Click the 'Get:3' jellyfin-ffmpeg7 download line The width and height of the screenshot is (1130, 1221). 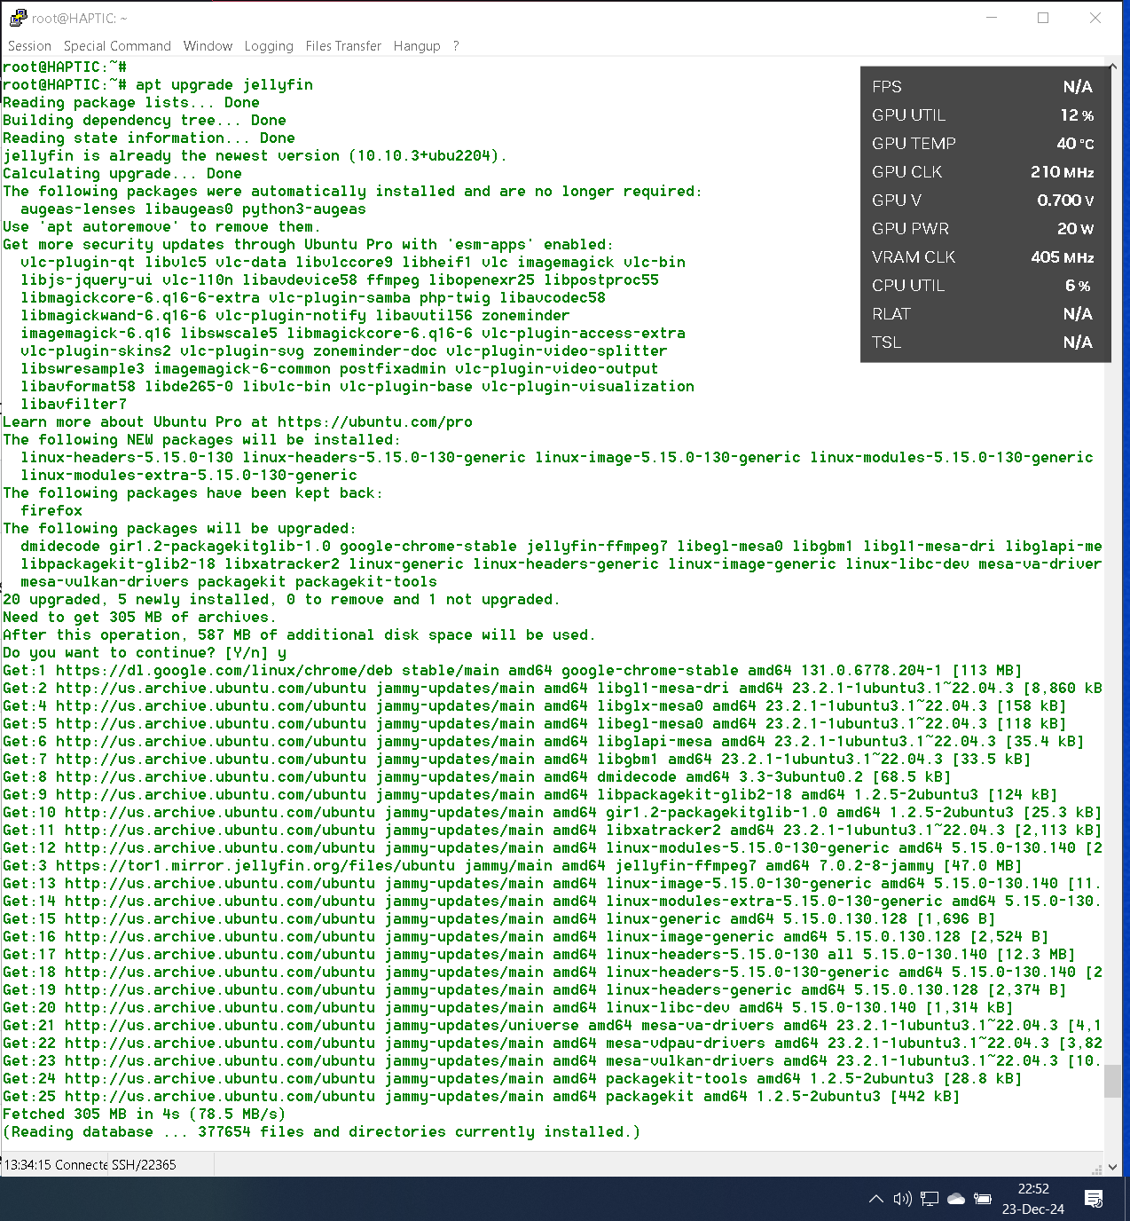[x=513, y=866]
